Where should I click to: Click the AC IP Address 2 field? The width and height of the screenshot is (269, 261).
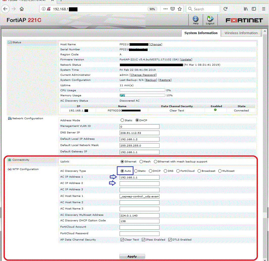(140, 184)
